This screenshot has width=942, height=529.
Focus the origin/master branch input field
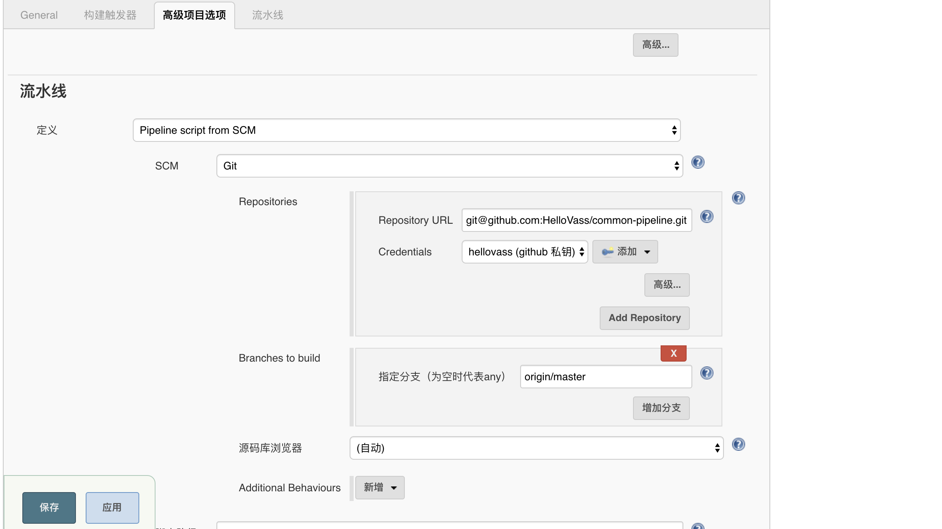pyautogui.click(x=606, y=377)
